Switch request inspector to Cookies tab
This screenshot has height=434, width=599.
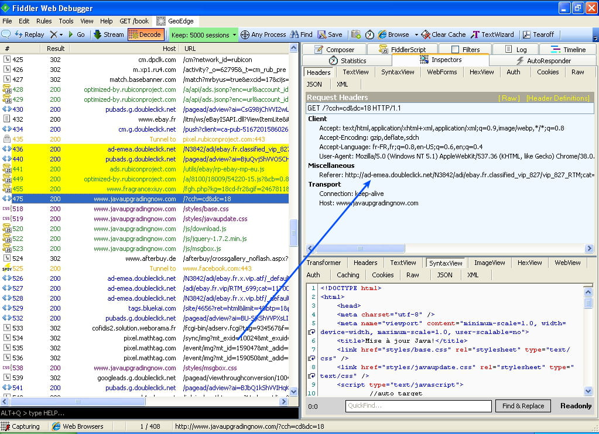548,72
